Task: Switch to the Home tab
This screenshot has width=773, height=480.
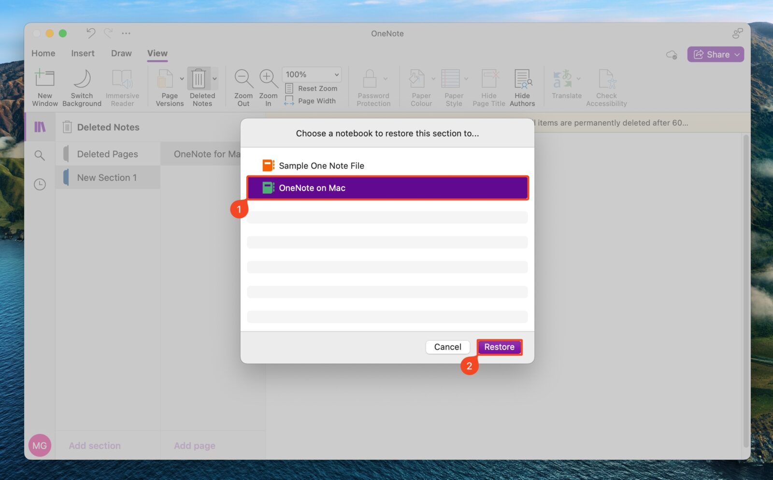Action: (43, 53)
